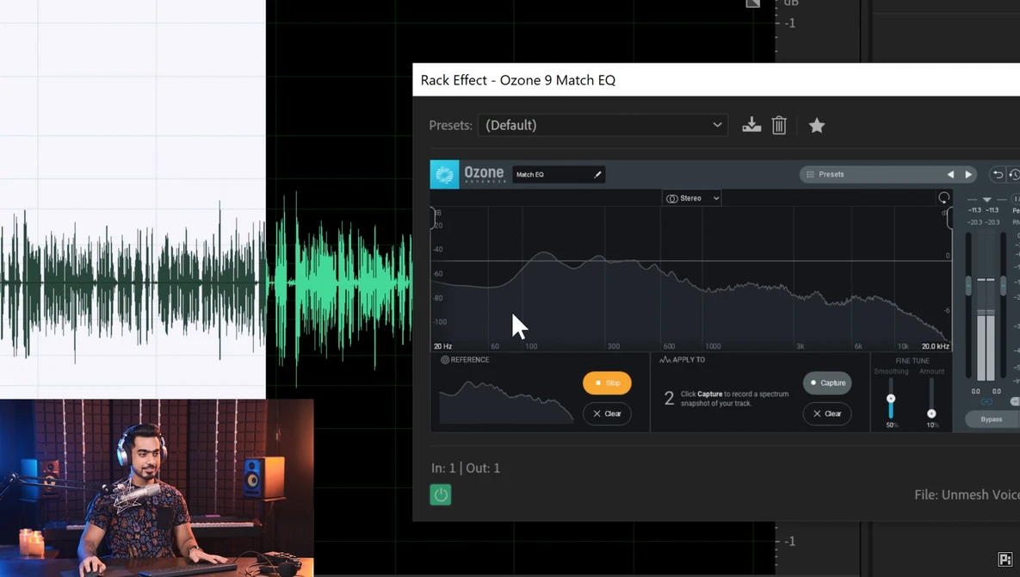Viewport: 1020px width, 577px height.
Task: Clear the Apply To spectrum
Action: click(827, 413)
